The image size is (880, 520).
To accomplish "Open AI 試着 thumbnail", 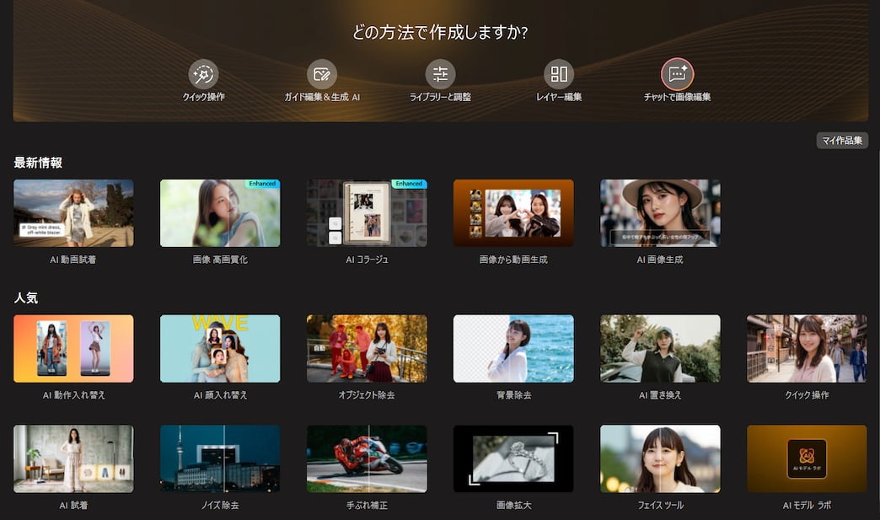I will tap(73, 458).
